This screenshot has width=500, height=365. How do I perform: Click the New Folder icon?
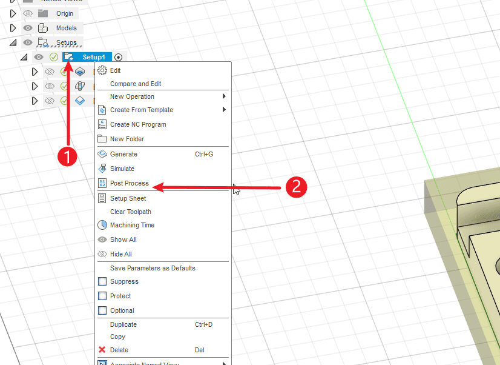click(102, 139)
